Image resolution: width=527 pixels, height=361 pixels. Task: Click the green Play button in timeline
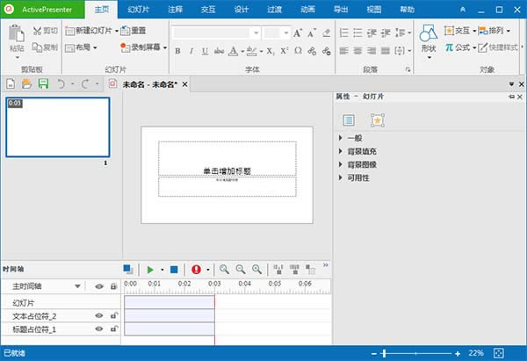(x=150, y=270)
